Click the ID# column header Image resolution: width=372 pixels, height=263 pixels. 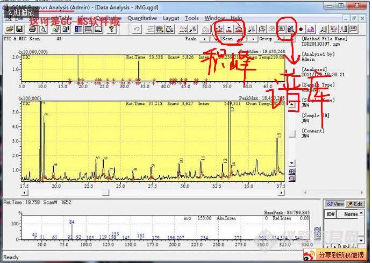coord(330,215)
